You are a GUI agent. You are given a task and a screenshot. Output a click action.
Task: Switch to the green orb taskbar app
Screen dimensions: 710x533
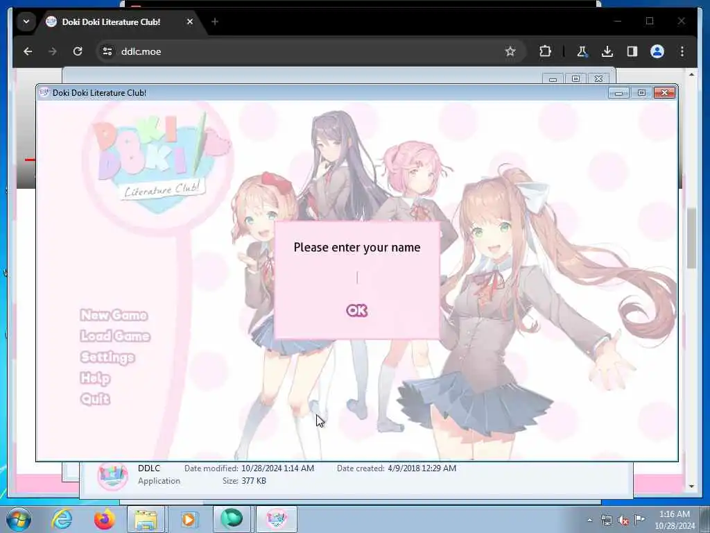[232, 519]
